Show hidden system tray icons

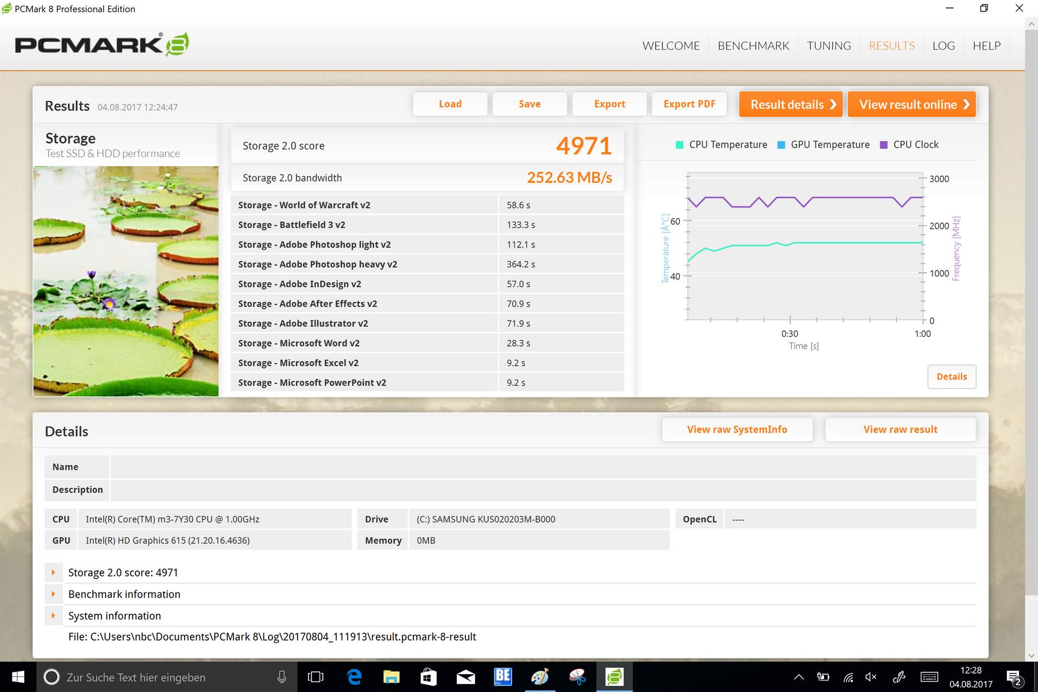tap(799, 677)
